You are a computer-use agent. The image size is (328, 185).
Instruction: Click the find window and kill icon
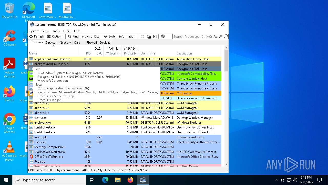155,36
